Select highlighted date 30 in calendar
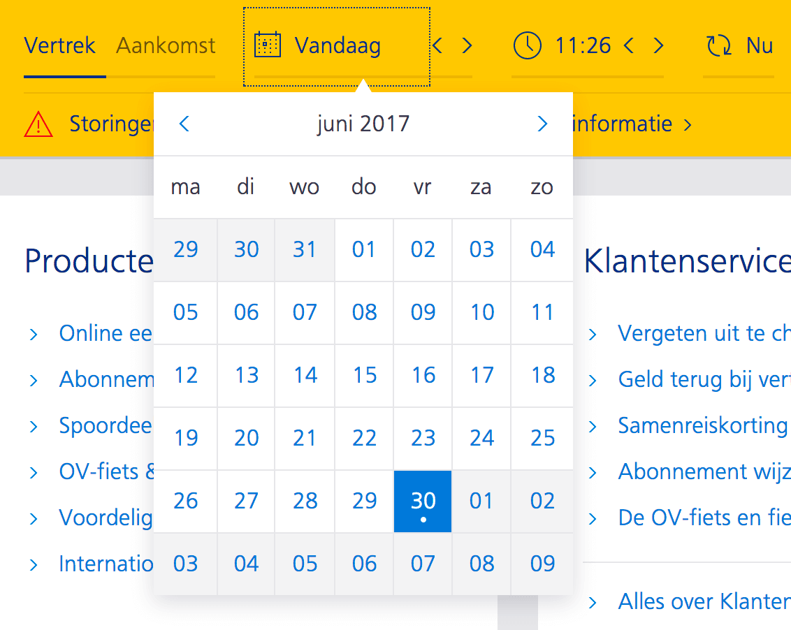Screen dimensions: 791x630 pos(423,501)
